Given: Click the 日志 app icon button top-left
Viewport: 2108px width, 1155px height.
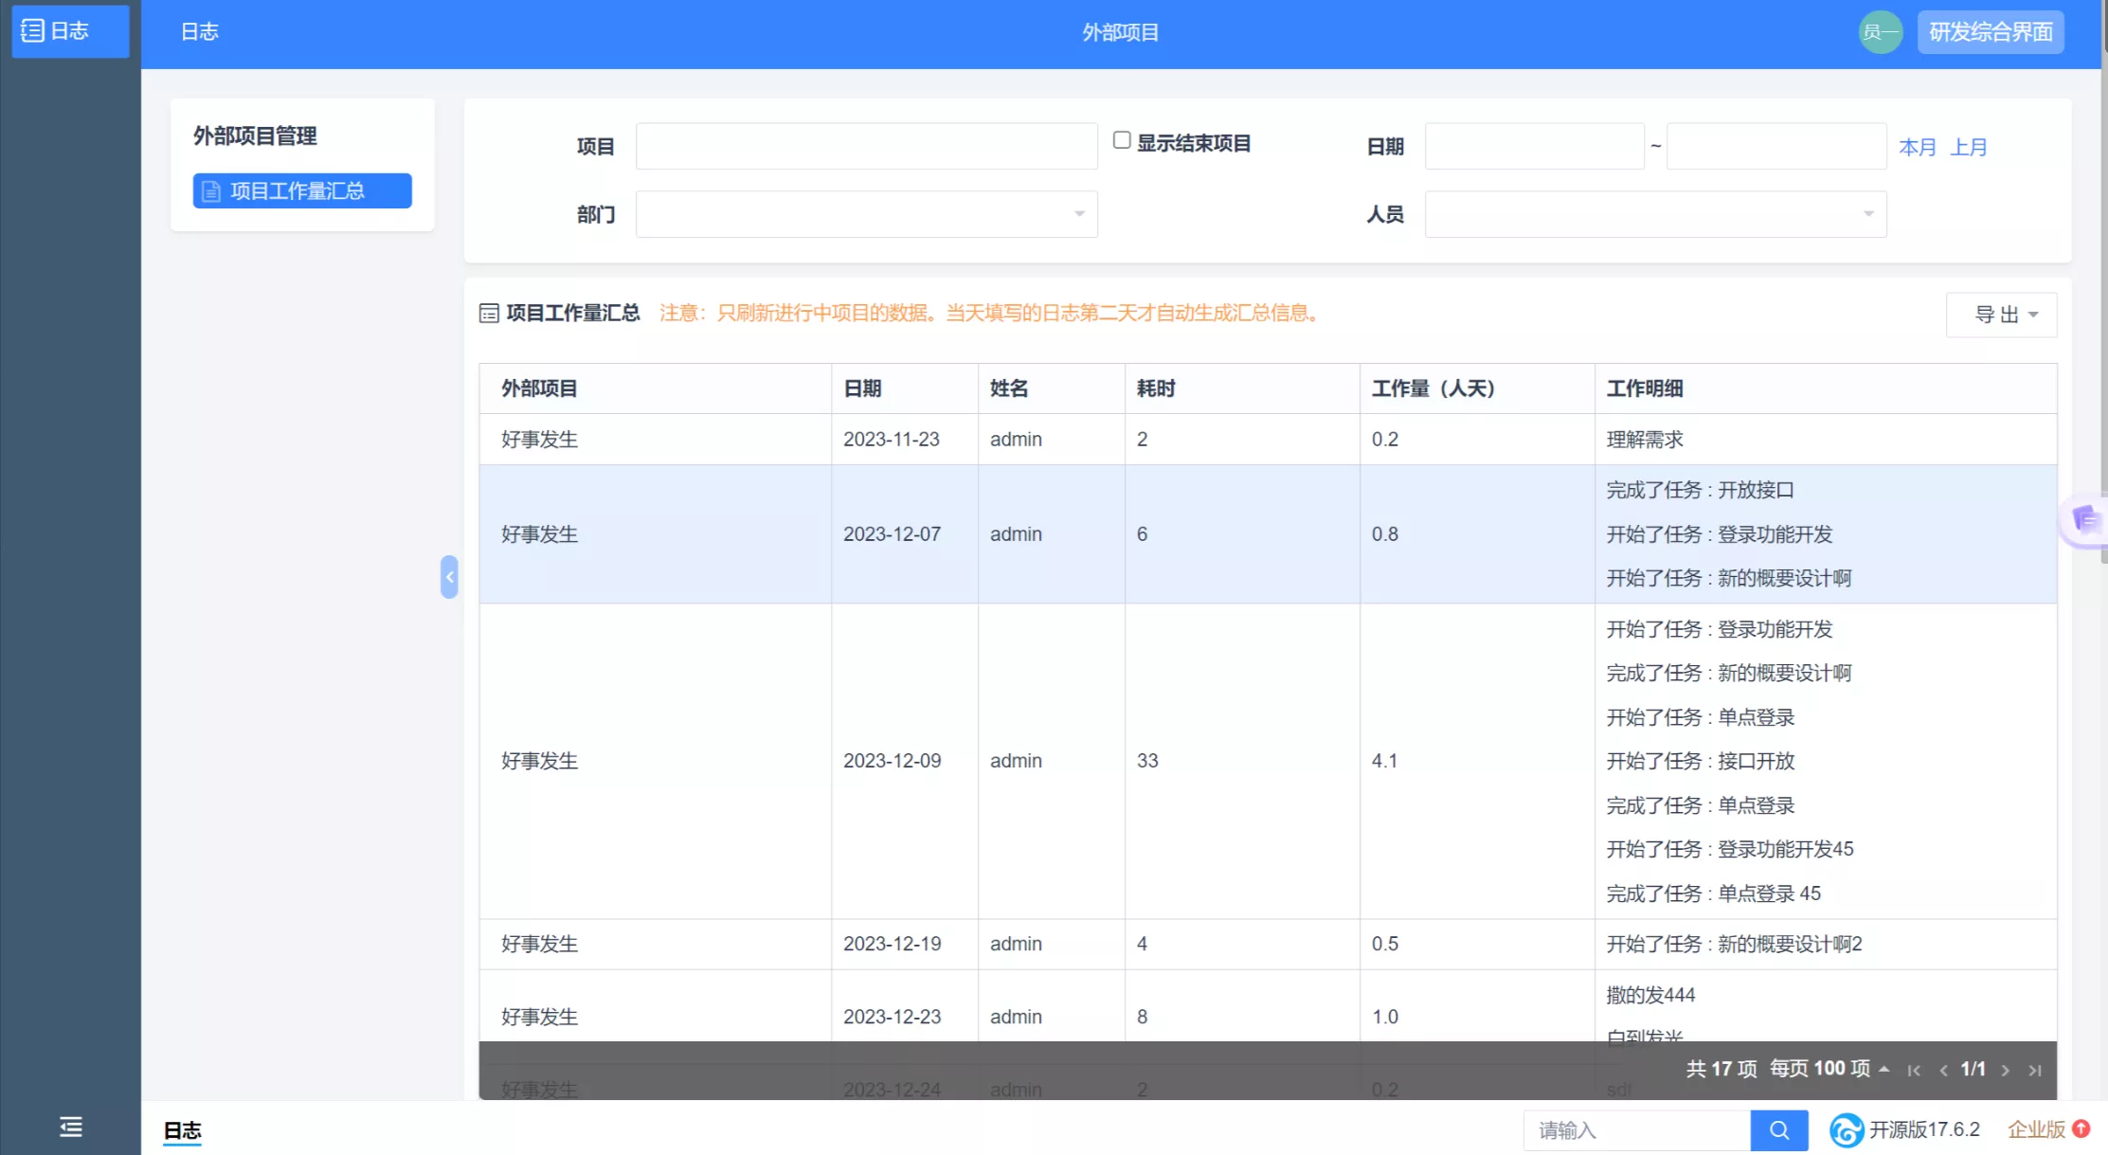Looking at the screenshot, I should (x=69, y=31).
